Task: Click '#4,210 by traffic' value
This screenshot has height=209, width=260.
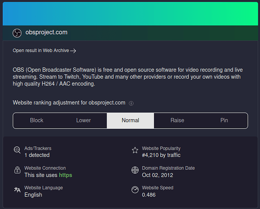Action: click(161, 155)
